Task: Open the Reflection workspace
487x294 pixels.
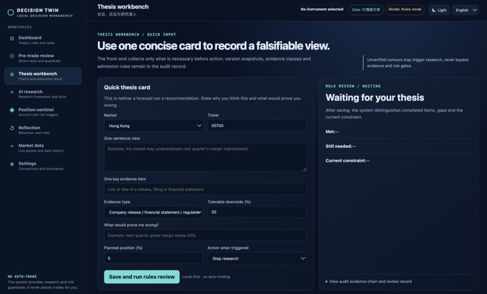Action: pos(43,130)
